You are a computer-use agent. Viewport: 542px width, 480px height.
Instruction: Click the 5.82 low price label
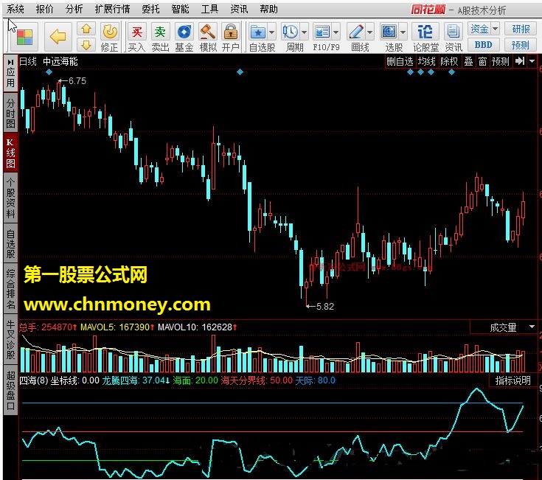(x=325, y=307)
